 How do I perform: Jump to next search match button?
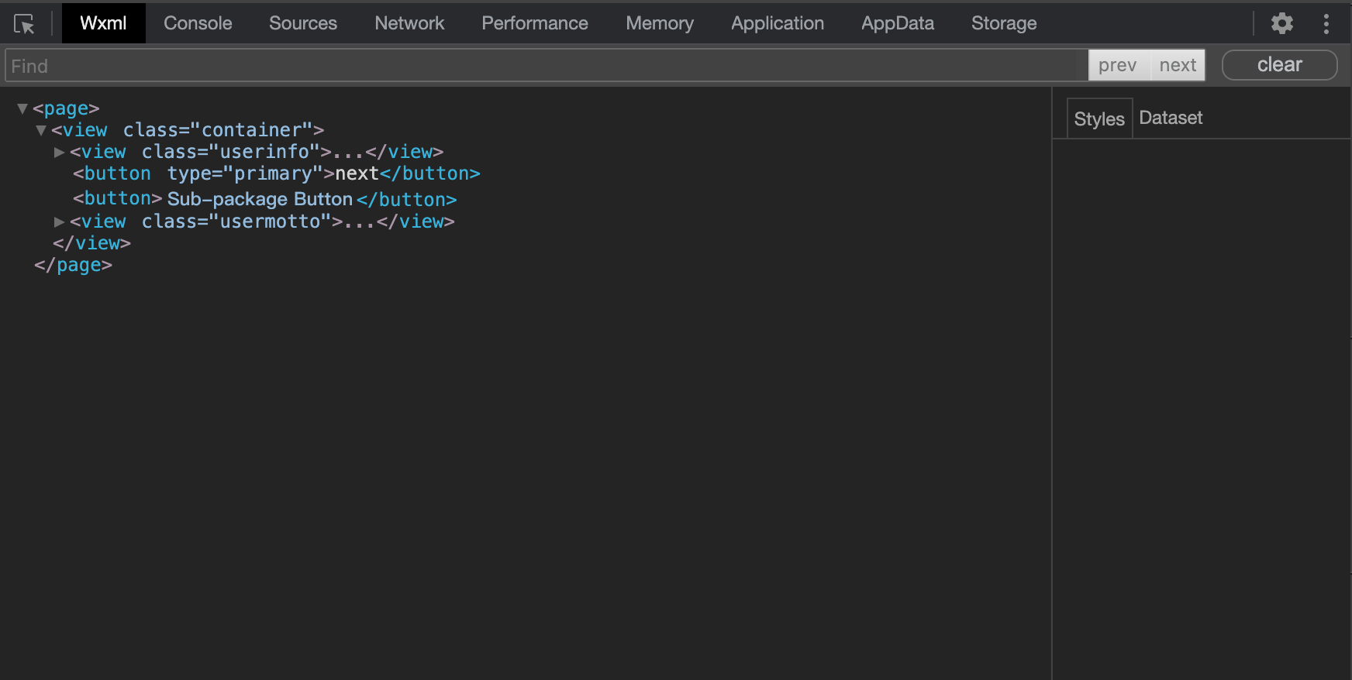(1178, 65)
